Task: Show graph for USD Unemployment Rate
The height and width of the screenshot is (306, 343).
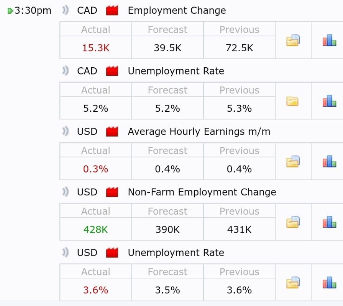Action: coord(329,283)
